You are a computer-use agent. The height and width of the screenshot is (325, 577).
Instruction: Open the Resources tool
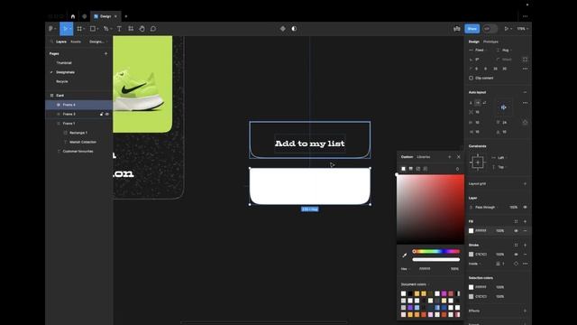pyautogui.click(x=131, y=28)
